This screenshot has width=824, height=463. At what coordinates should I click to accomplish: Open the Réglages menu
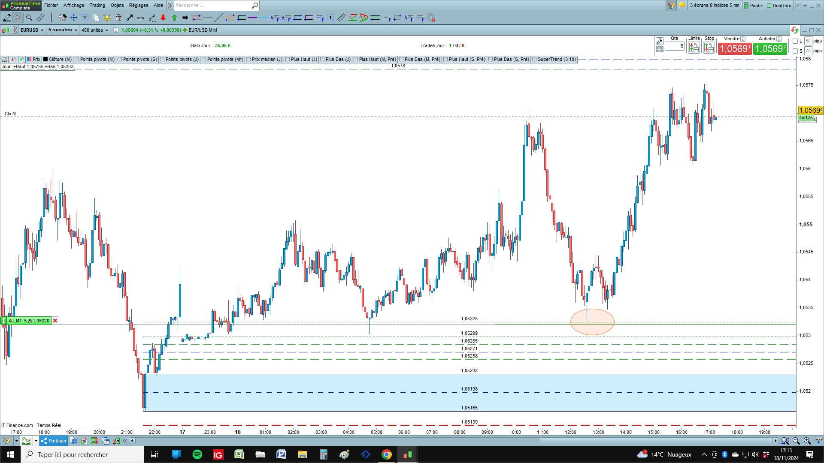(x=139, y=5)
